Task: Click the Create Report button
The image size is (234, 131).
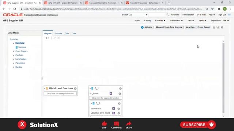Action: (x=204, y=27)
